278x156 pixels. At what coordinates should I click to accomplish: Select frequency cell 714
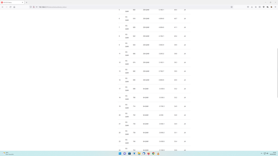134,106
